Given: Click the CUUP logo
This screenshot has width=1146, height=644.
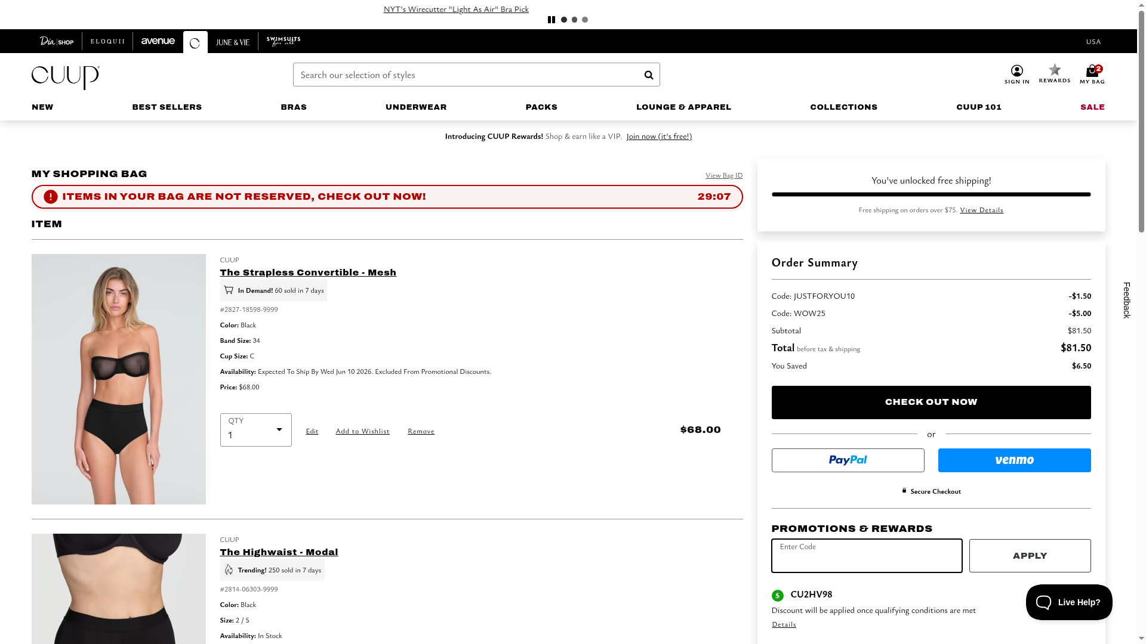Looking at the screenshot, I should pyautogui.click(x=66, y=78).
